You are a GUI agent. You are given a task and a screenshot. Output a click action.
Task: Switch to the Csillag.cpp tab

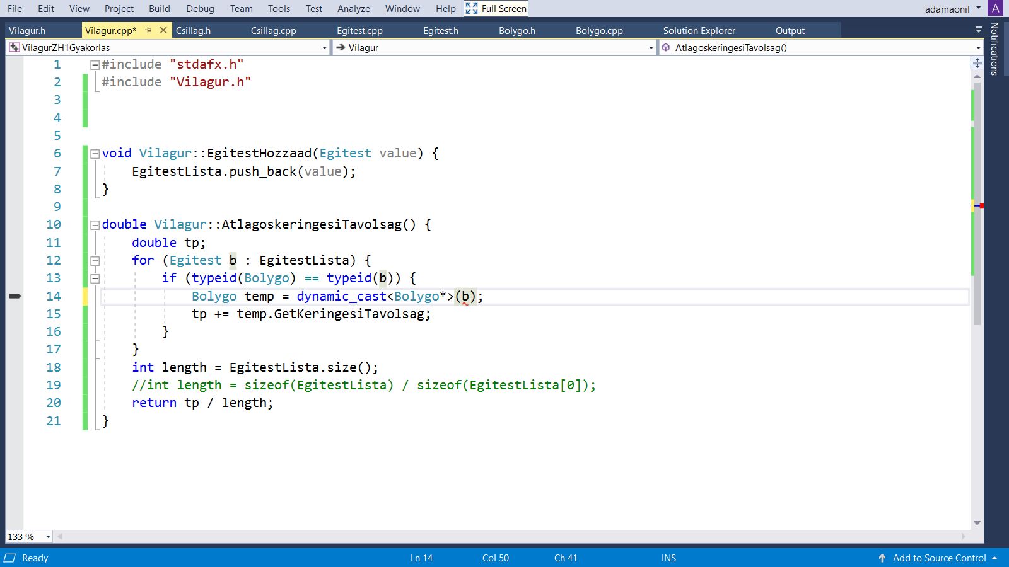(x=273, y=30)
